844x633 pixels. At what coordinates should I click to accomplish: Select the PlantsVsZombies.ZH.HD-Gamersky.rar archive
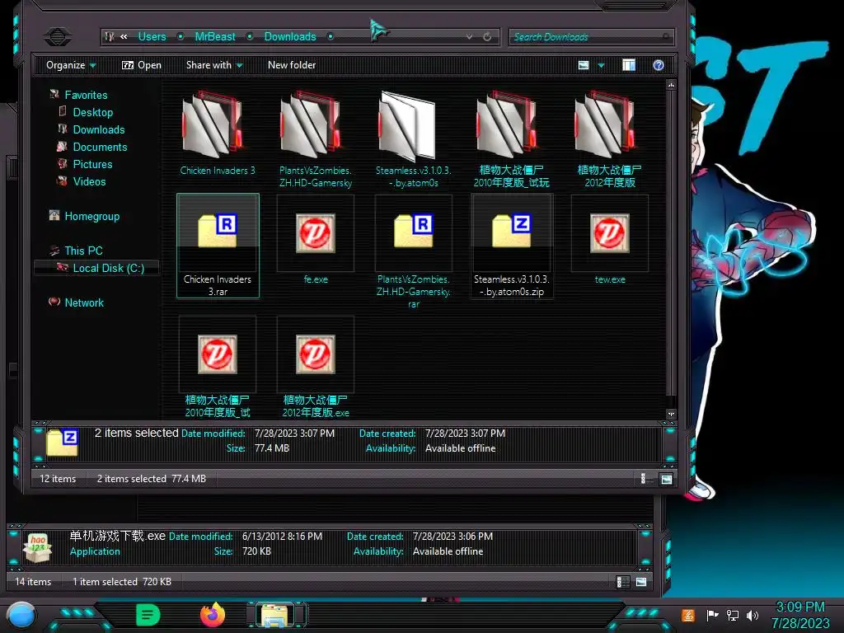tap(414, 252)
